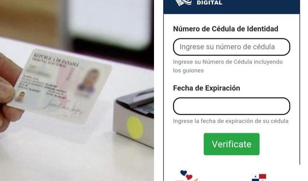
Task: Click the fingerprint scanner device
Action: pos(134,118)
